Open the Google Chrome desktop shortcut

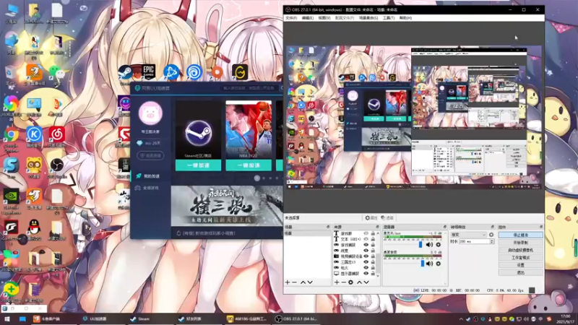11,135
